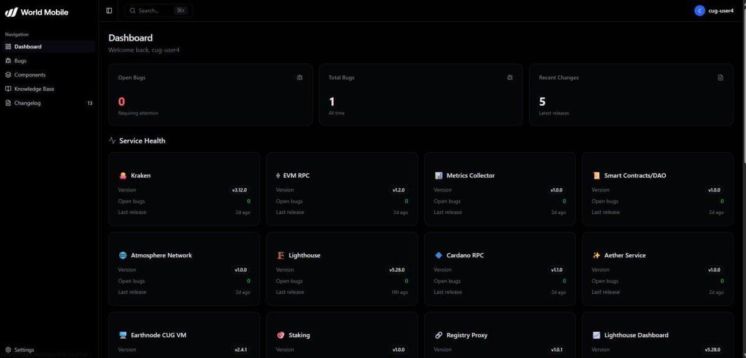Focus the Search input field
The image size is (746, 358).
(x=158, y=11)
